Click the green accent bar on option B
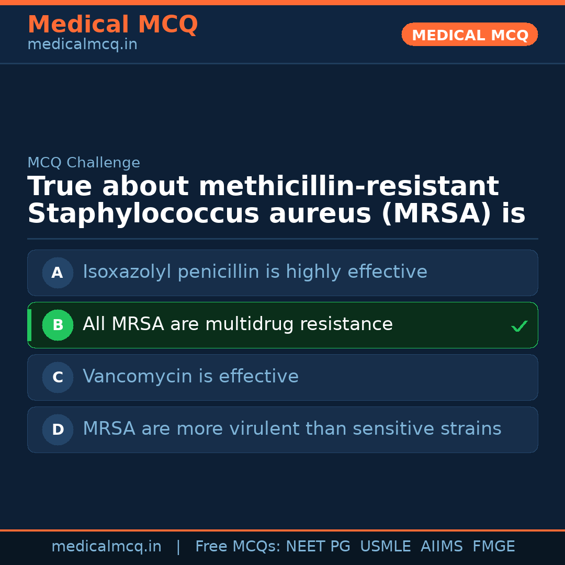 29,325
